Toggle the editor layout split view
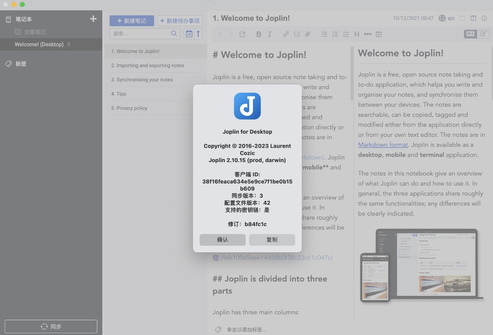493x335 pixels. 473,18
